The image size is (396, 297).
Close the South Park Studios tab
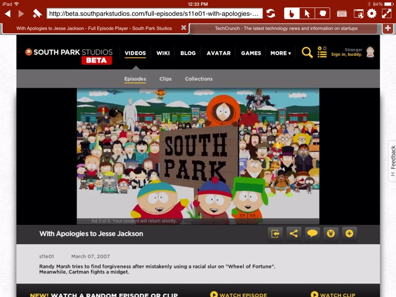tap(184, 28)
